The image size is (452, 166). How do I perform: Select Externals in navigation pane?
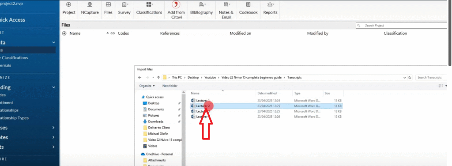click(x=5, y=65)
